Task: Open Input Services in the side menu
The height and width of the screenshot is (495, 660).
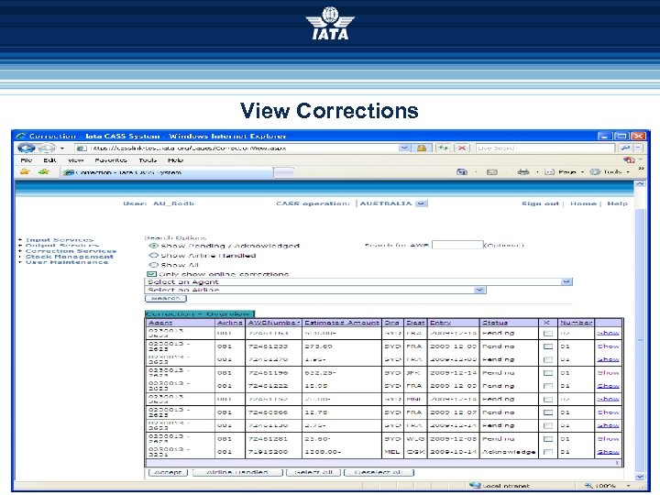Action: pyautogui.click(x=60, y=240)
